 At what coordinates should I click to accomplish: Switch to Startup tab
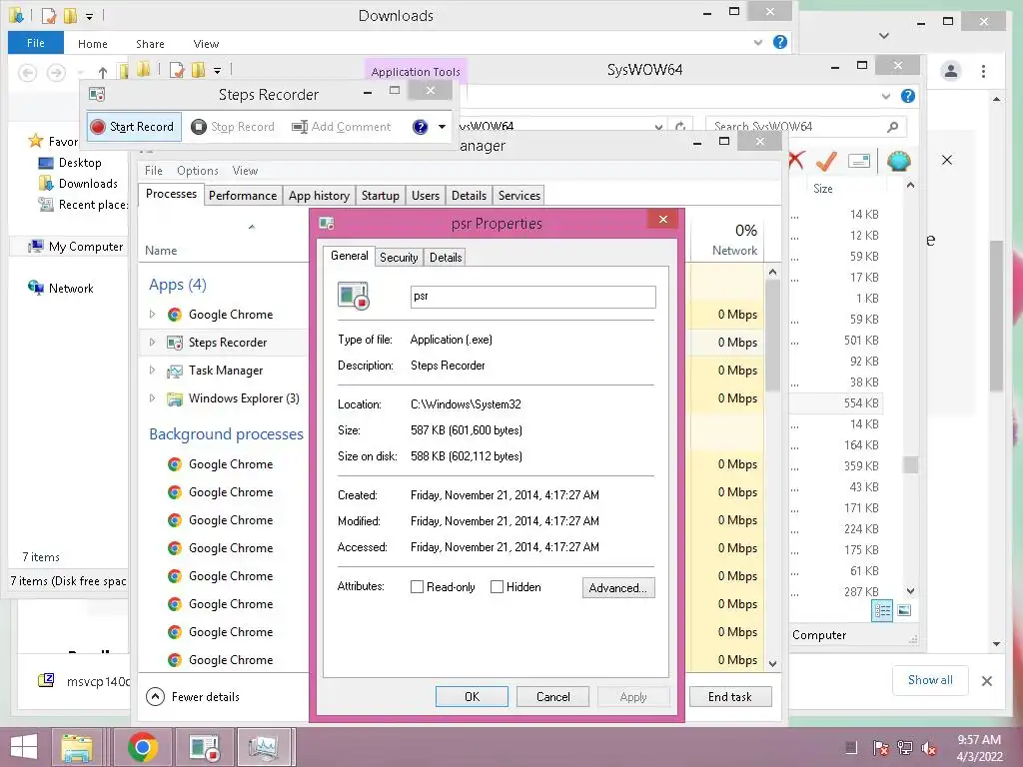pyautogui.click(x=381, y=195)
